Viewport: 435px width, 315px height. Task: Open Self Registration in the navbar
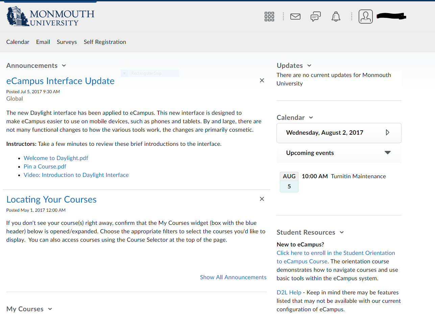coord(105,42)
